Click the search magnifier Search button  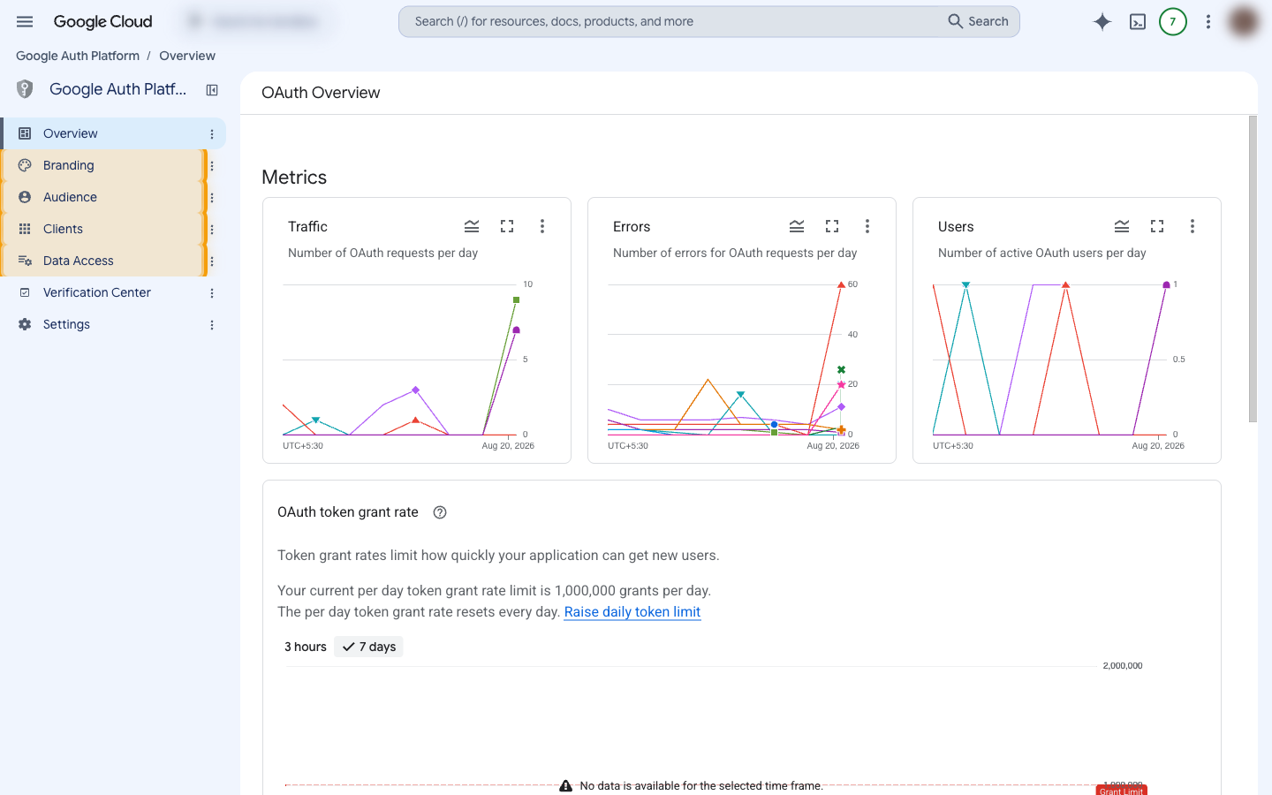pos(978,21)
